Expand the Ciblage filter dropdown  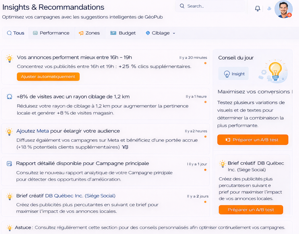point(161,33)
